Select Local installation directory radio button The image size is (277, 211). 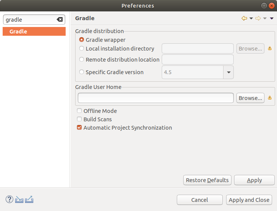coord(82,48)
